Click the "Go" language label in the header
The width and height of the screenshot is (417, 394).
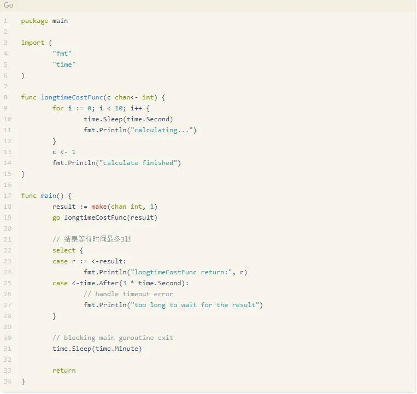8,5
